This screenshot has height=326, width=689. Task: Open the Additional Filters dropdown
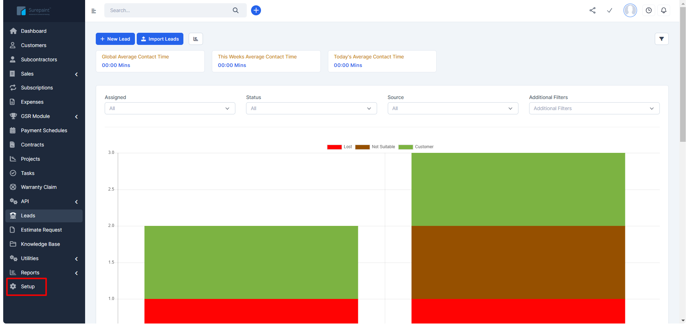click(594, 108)
